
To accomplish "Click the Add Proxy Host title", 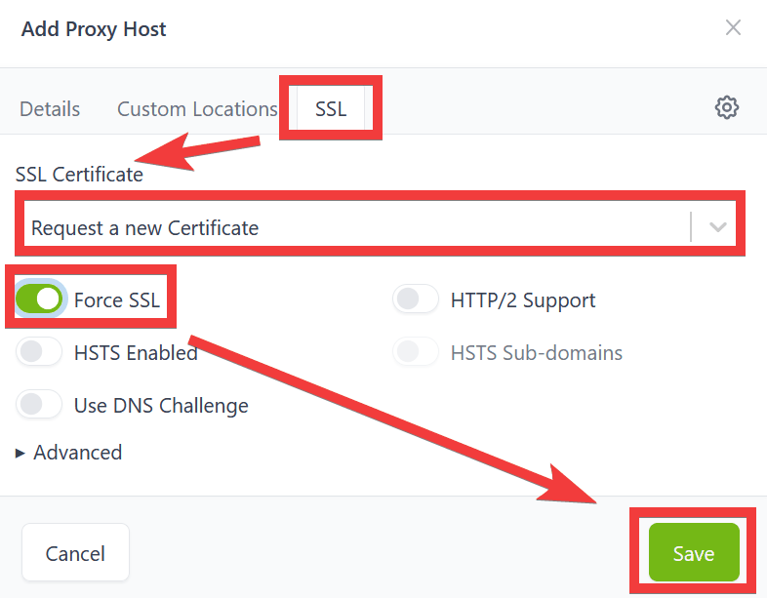I will pyautogui.click(x=94, y=29).
